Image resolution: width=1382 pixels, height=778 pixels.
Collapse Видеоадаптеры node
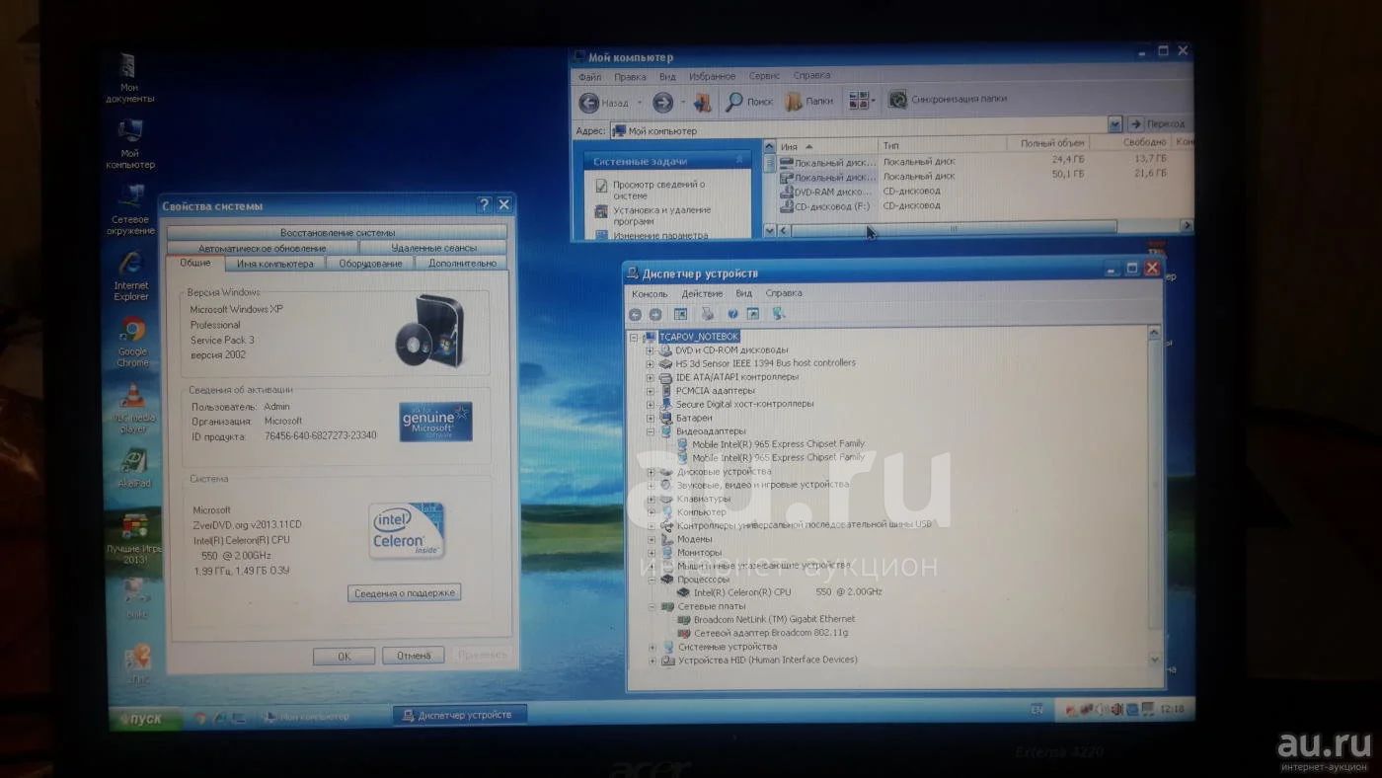(650, 431)
